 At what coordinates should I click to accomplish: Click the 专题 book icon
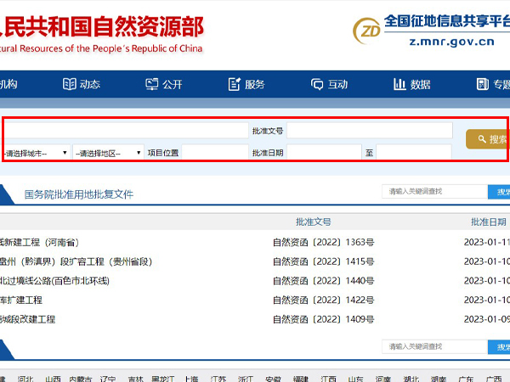tap(481, 84)
